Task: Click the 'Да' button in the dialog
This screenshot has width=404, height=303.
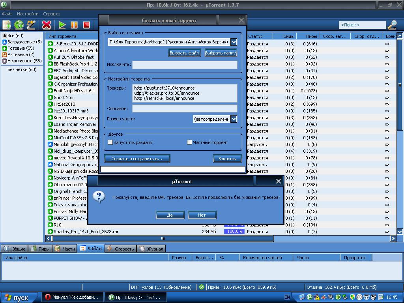Action: pyautogui.click(x=170, y=215)
